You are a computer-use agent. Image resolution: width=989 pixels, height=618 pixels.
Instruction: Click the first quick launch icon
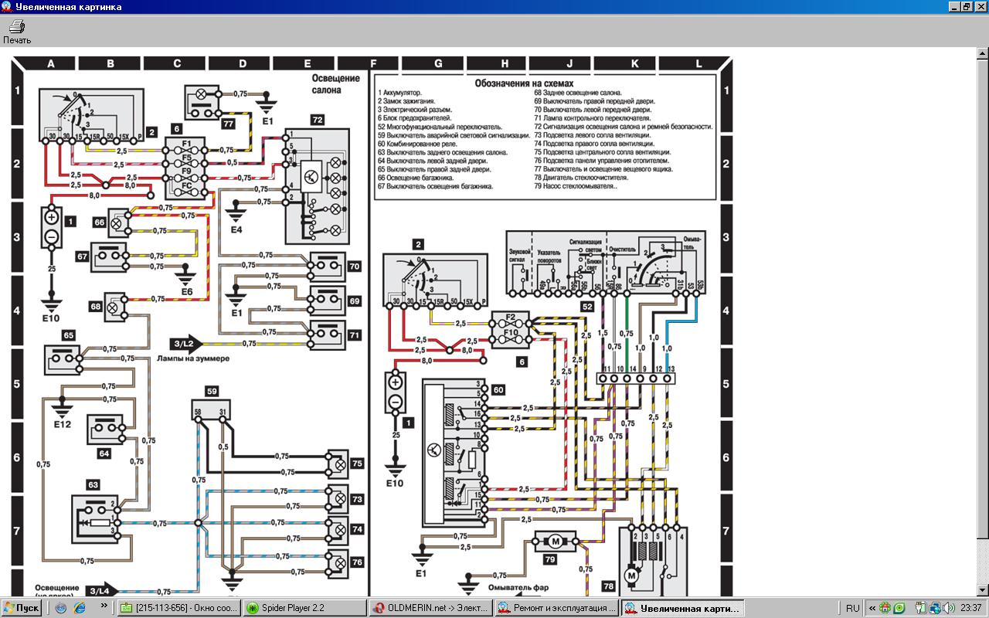[61, 608]
